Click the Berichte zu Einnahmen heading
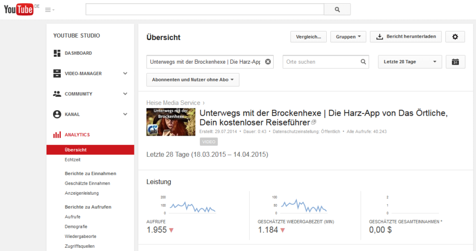 (x=91, y=173)
